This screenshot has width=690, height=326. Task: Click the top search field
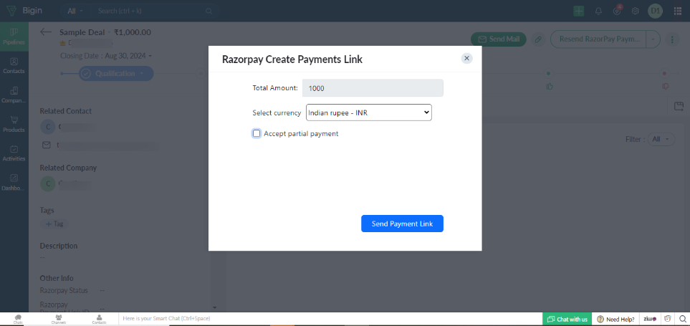[x=154, y=11]
